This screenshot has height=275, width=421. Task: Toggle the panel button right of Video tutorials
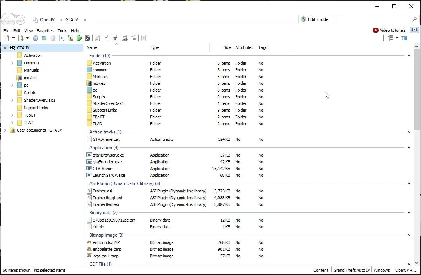pyautogui.click(x=414, y=30)
